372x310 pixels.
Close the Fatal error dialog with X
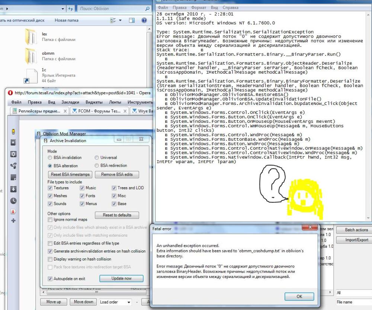click(310, 227)
